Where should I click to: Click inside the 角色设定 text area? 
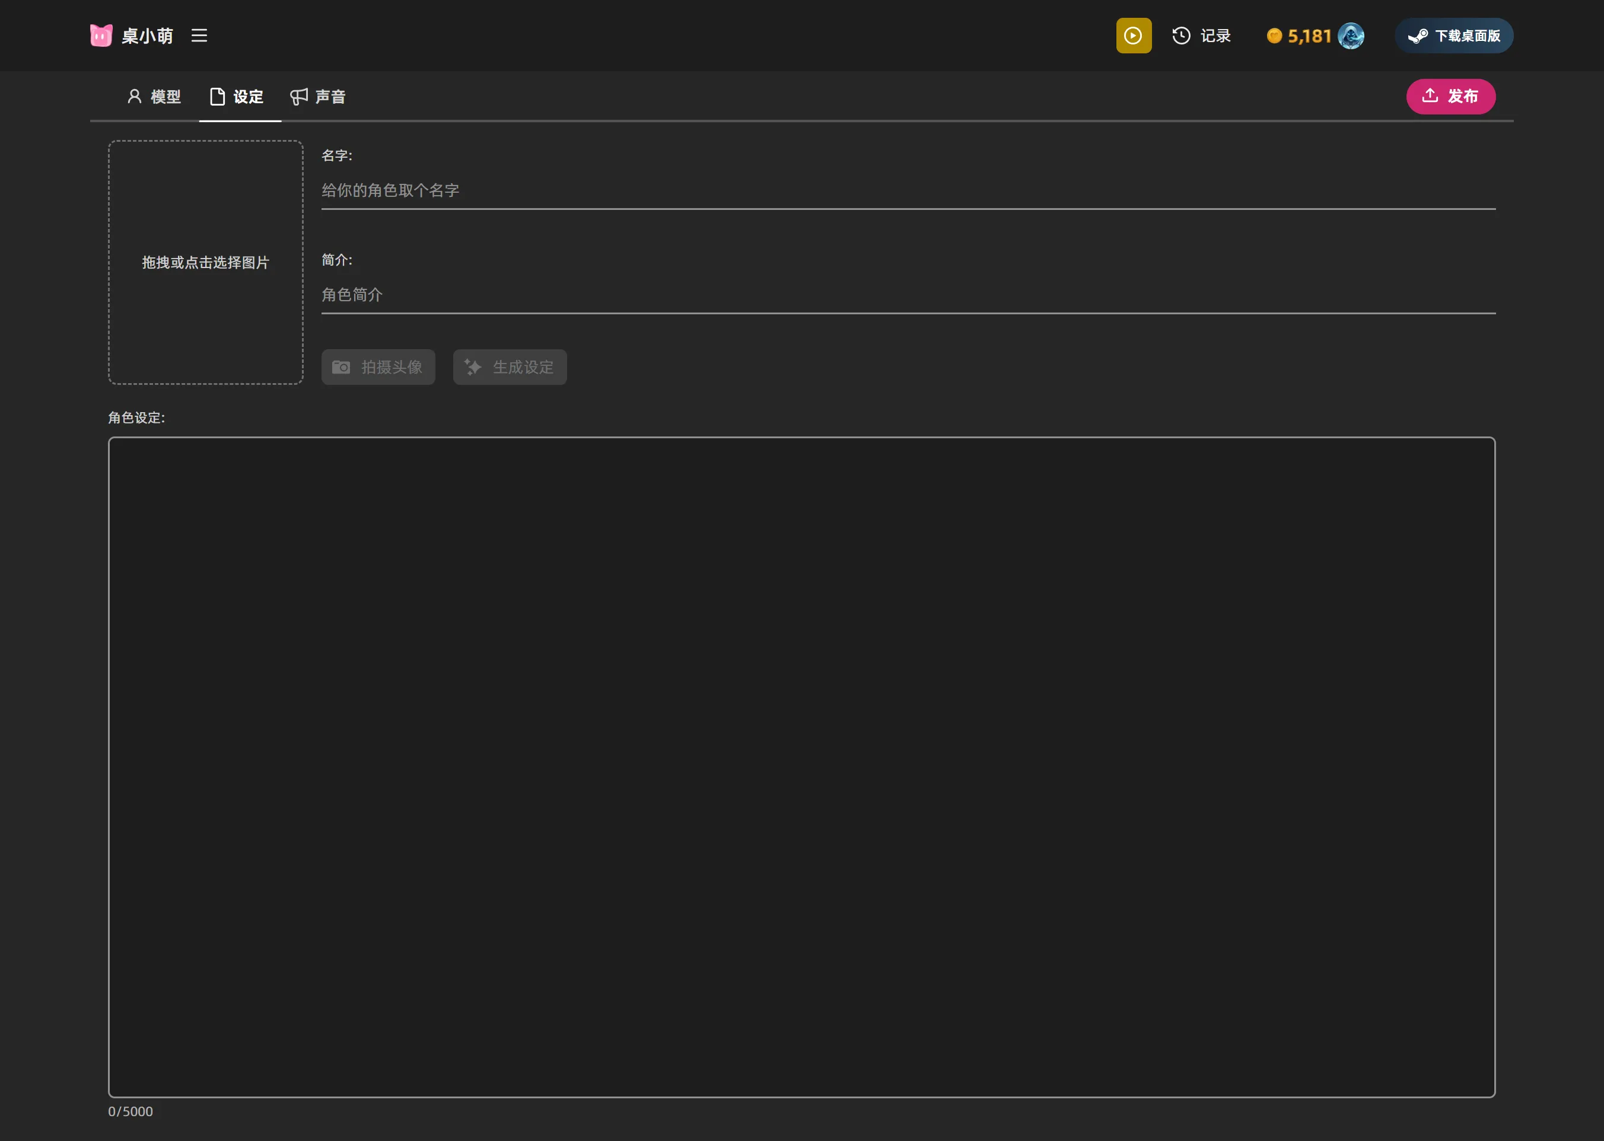click(801, 767)
